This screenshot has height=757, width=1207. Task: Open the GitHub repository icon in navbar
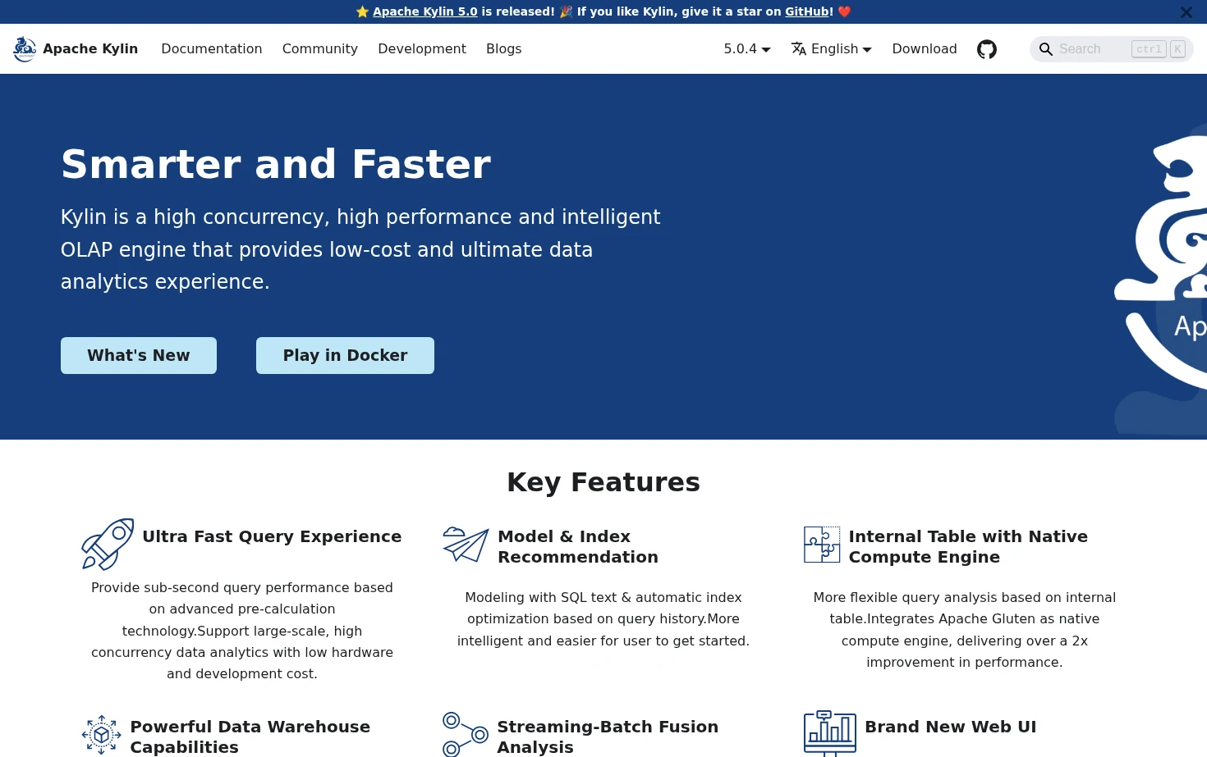click(x=987, y=49)
